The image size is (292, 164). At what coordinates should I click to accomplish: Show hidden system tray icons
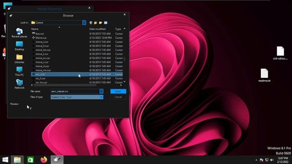256,160
